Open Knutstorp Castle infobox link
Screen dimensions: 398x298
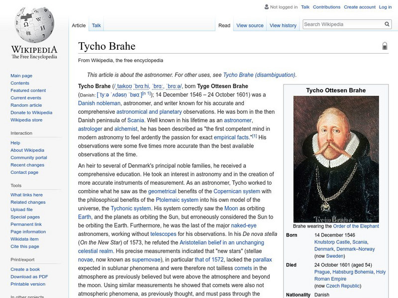332,242
